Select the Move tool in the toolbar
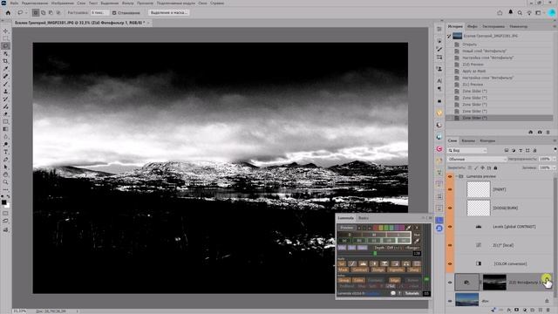This screenshot has width=558, height=314. click(5, 31)
